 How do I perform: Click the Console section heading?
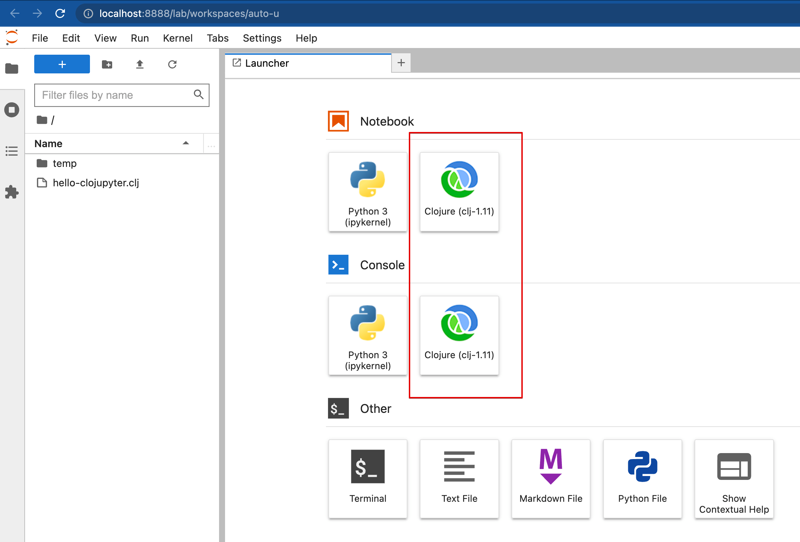coord(382,265)
